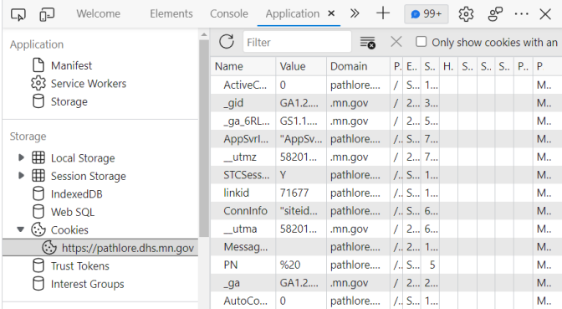The height and width of the screenshot is (309, 562).
Task: Open the 99+ issues counter
Action: click(427, 14)
